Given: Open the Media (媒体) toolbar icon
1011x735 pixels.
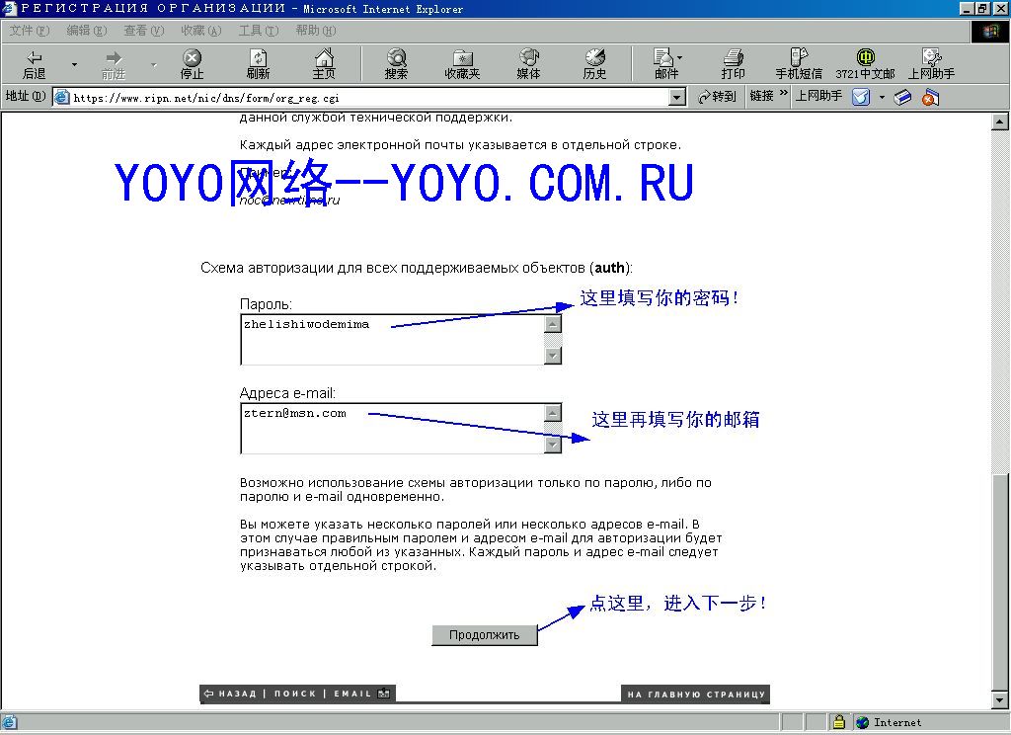Looking at the screenshot, I should pyautogui.click(x=528, y=64).
